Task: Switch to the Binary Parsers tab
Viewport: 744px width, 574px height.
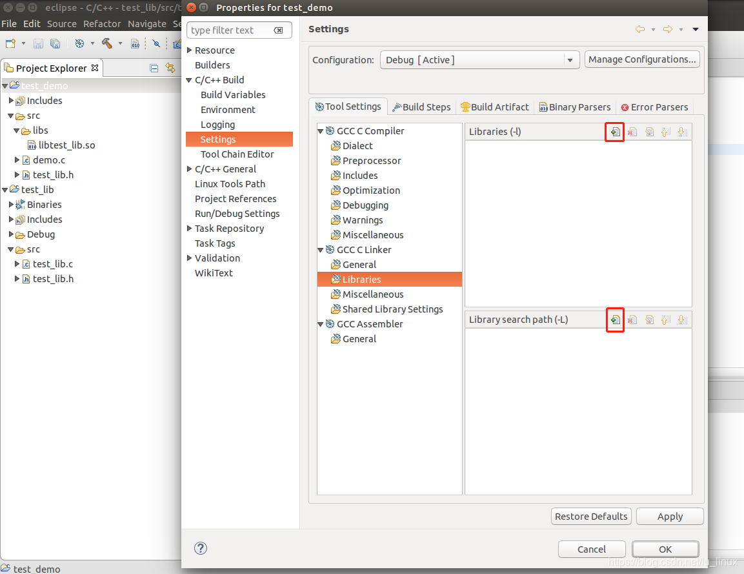Action: 575,107
